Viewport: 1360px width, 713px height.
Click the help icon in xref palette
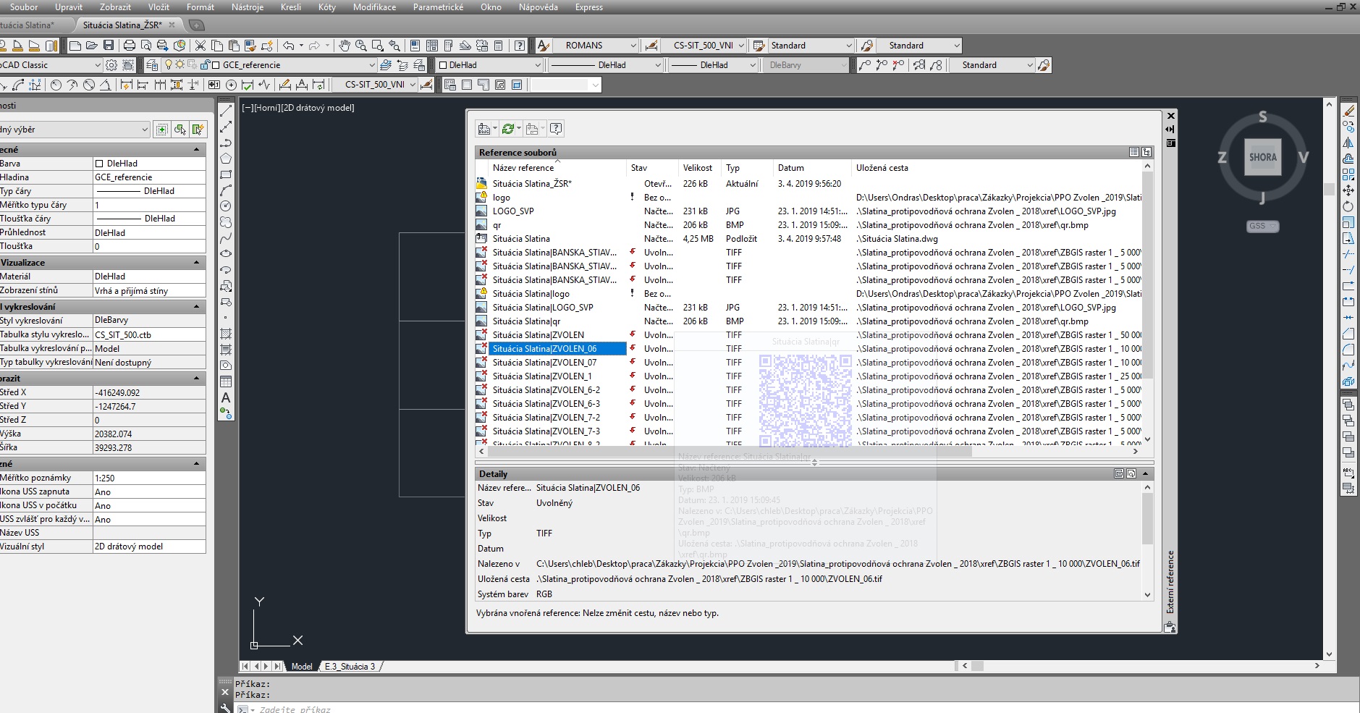click(556, 129)
